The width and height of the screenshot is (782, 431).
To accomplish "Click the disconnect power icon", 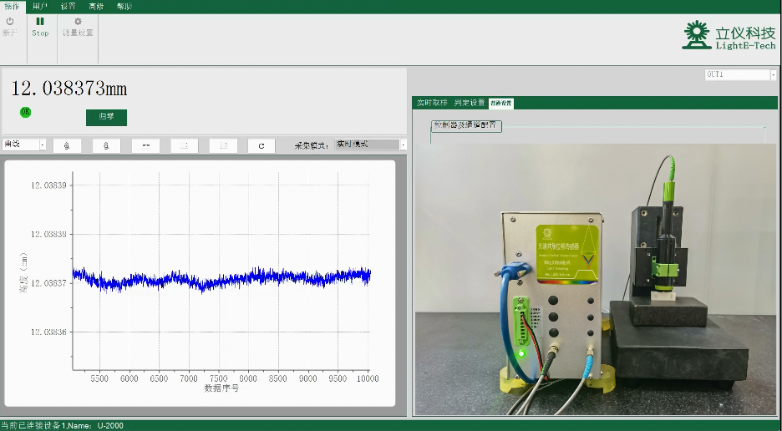I will (x=10, y=23).
